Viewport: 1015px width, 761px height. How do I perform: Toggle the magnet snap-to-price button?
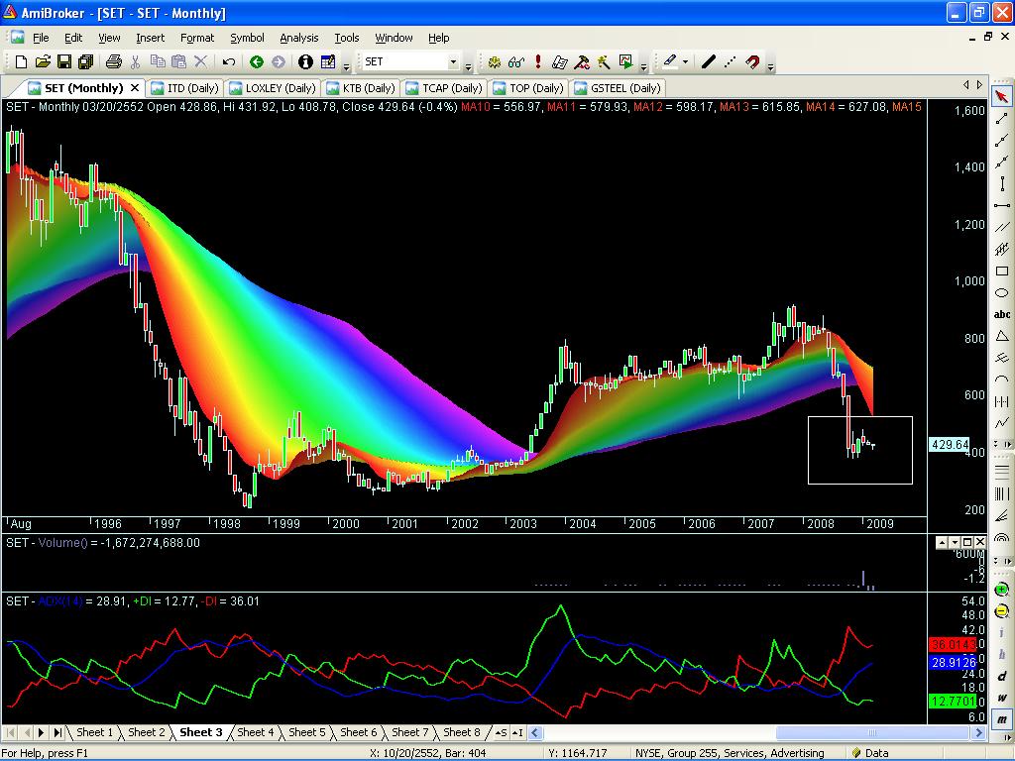tap(752, 62)
